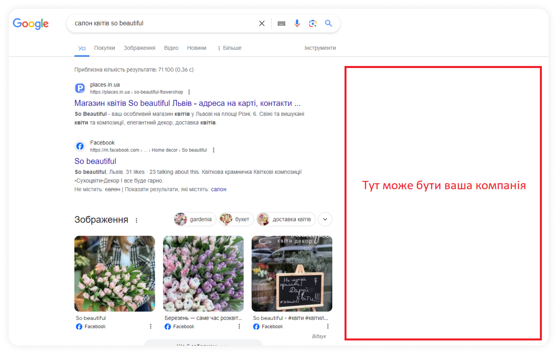
Task: Click the So beautiful - #квіти caption
Action: click(x=290, y=318)
